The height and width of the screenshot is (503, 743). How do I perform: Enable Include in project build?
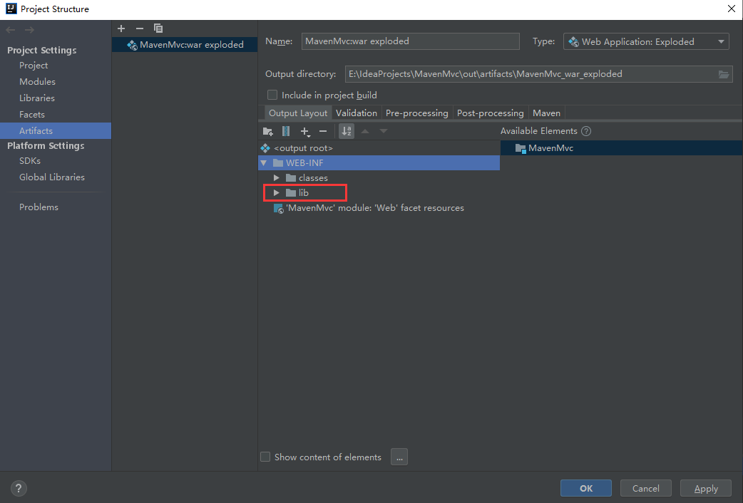pyautogui.click(x=272, y=95)
